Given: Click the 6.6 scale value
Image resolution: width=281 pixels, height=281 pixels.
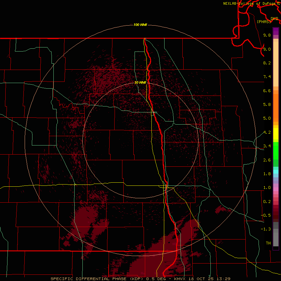Looking at the screenshot, I should pyautogui.click(x=267, y=91).
